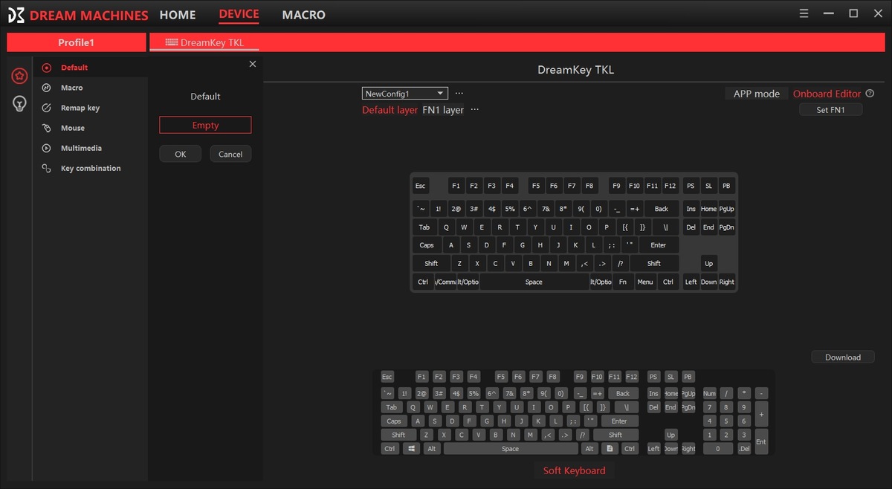
Task: Switch to the FN1 layer
Action: tap(443, 110)
